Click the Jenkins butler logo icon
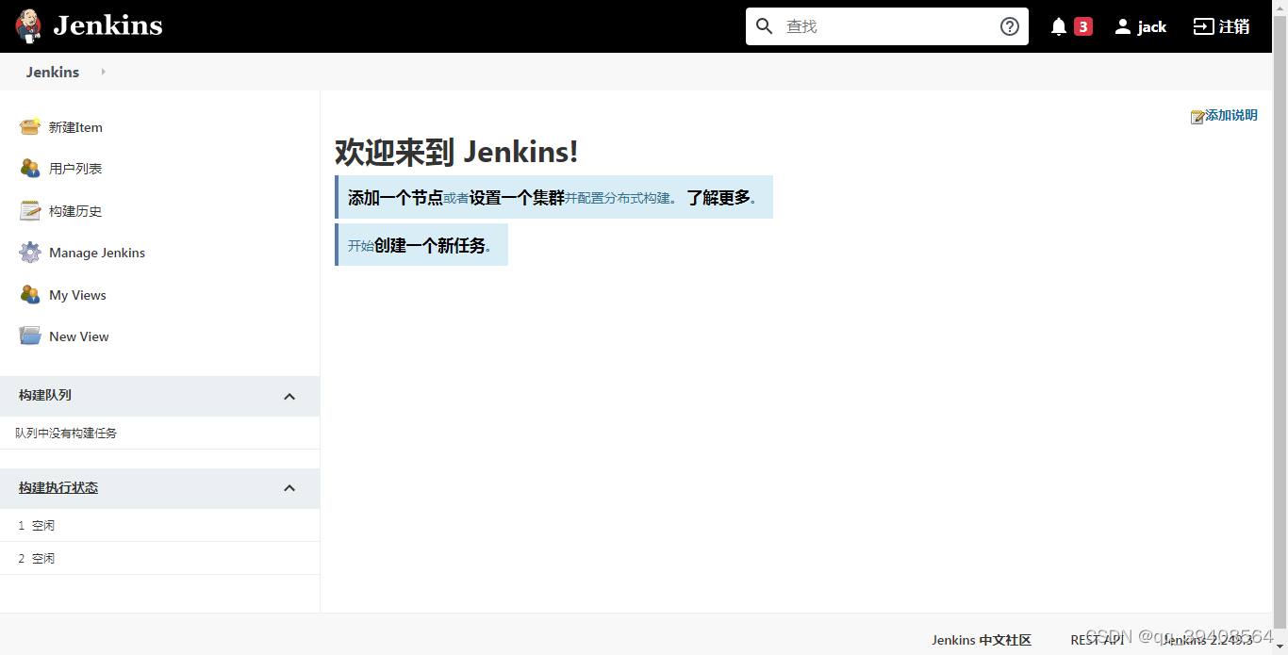 pos(29,26)
